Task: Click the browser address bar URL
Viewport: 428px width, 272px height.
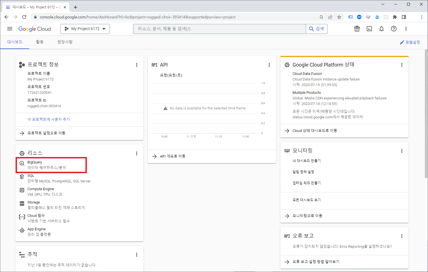Action: (x=138, y=17)
